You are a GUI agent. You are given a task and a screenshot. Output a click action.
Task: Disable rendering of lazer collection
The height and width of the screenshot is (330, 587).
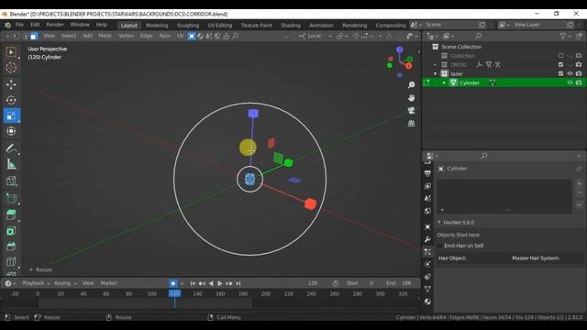coord(579,73)
